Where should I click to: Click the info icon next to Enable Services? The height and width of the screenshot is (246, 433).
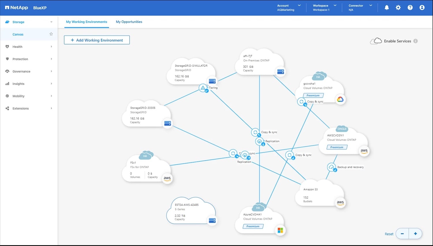click(415, 41)
